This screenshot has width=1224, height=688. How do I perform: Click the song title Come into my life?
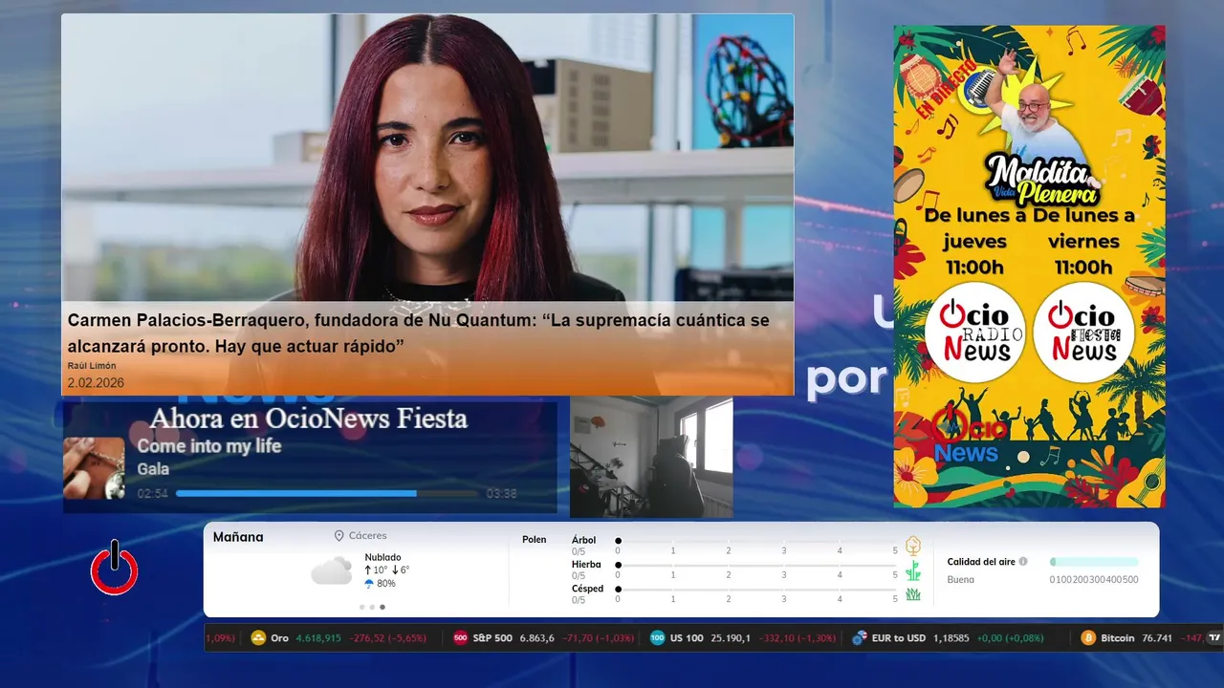[x=208, y=446]
